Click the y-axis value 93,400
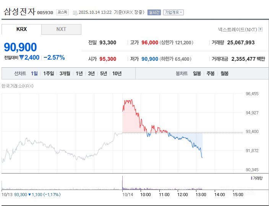269x206 pixels. coord(252,131)
